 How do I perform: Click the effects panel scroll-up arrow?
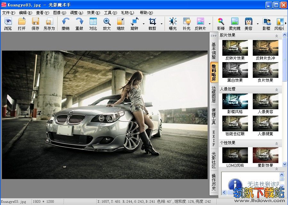(x=284, y=35)
